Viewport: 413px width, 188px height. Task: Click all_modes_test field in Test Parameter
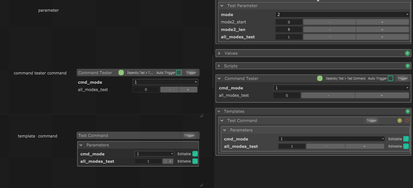pyautogui.click(x=289, y=37)
